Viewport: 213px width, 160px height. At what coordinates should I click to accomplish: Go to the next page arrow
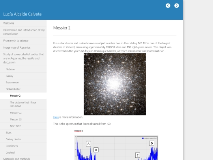177,6
